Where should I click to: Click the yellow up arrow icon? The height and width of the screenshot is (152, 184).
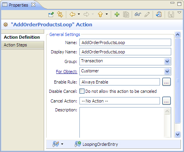[x=100, y=14]
